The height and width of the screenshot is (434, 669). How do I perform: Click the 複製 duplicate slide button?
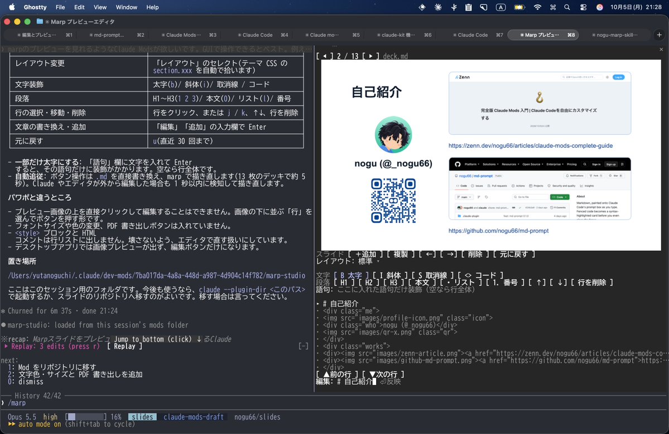coord(401,254)
